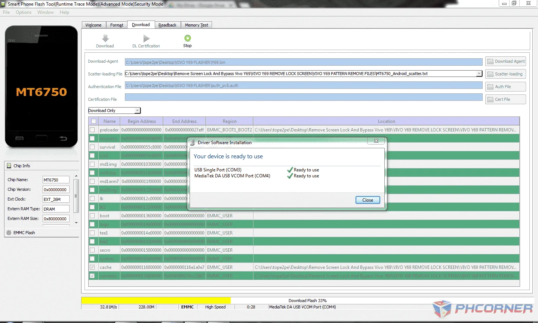538x323 pixels.
Task: Switch to the Readback tab
Action: [167, 25]
